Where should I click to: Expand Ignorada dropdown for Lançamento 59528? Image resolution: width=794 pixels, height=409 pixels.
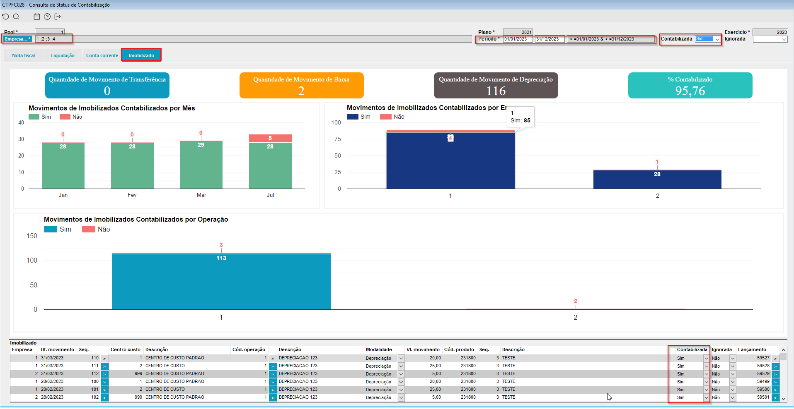point(733,366)
